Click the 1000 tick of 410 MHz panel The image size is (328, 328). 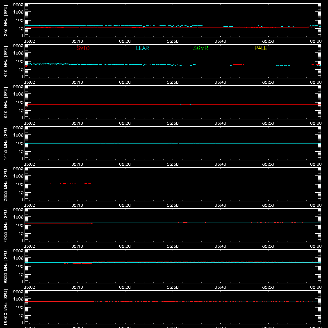click(18, 53)
